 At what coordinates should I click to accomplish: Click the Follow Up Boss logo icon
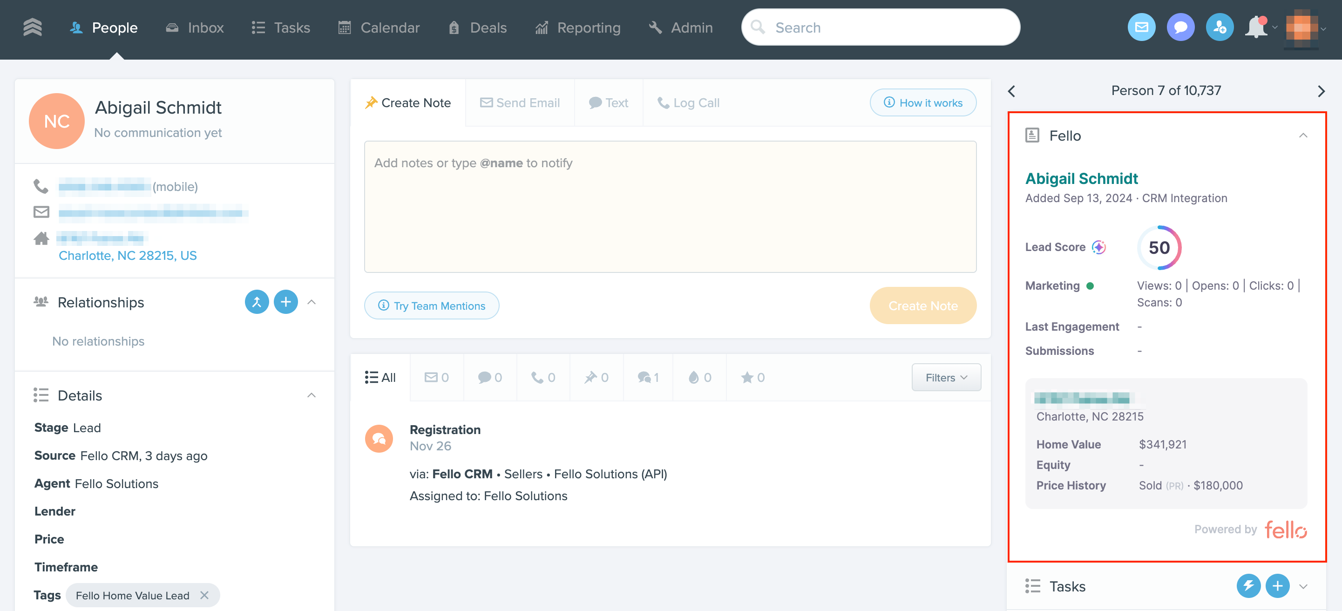tap(32, 27)
